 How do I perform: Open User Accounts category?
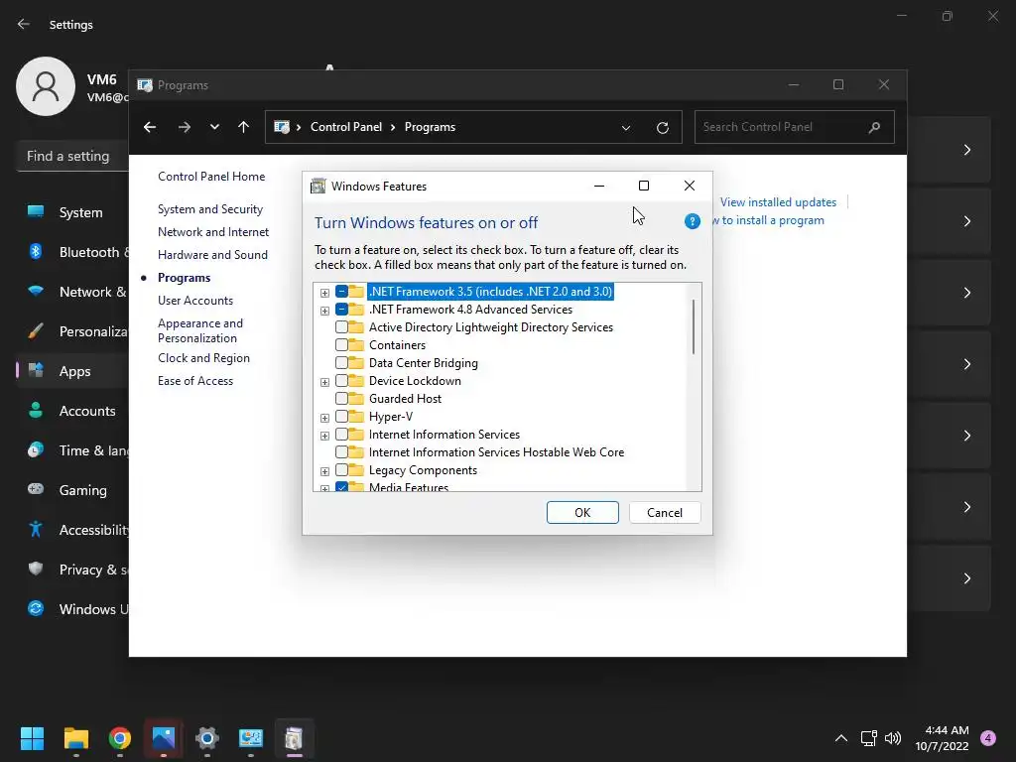click(195, 300)
